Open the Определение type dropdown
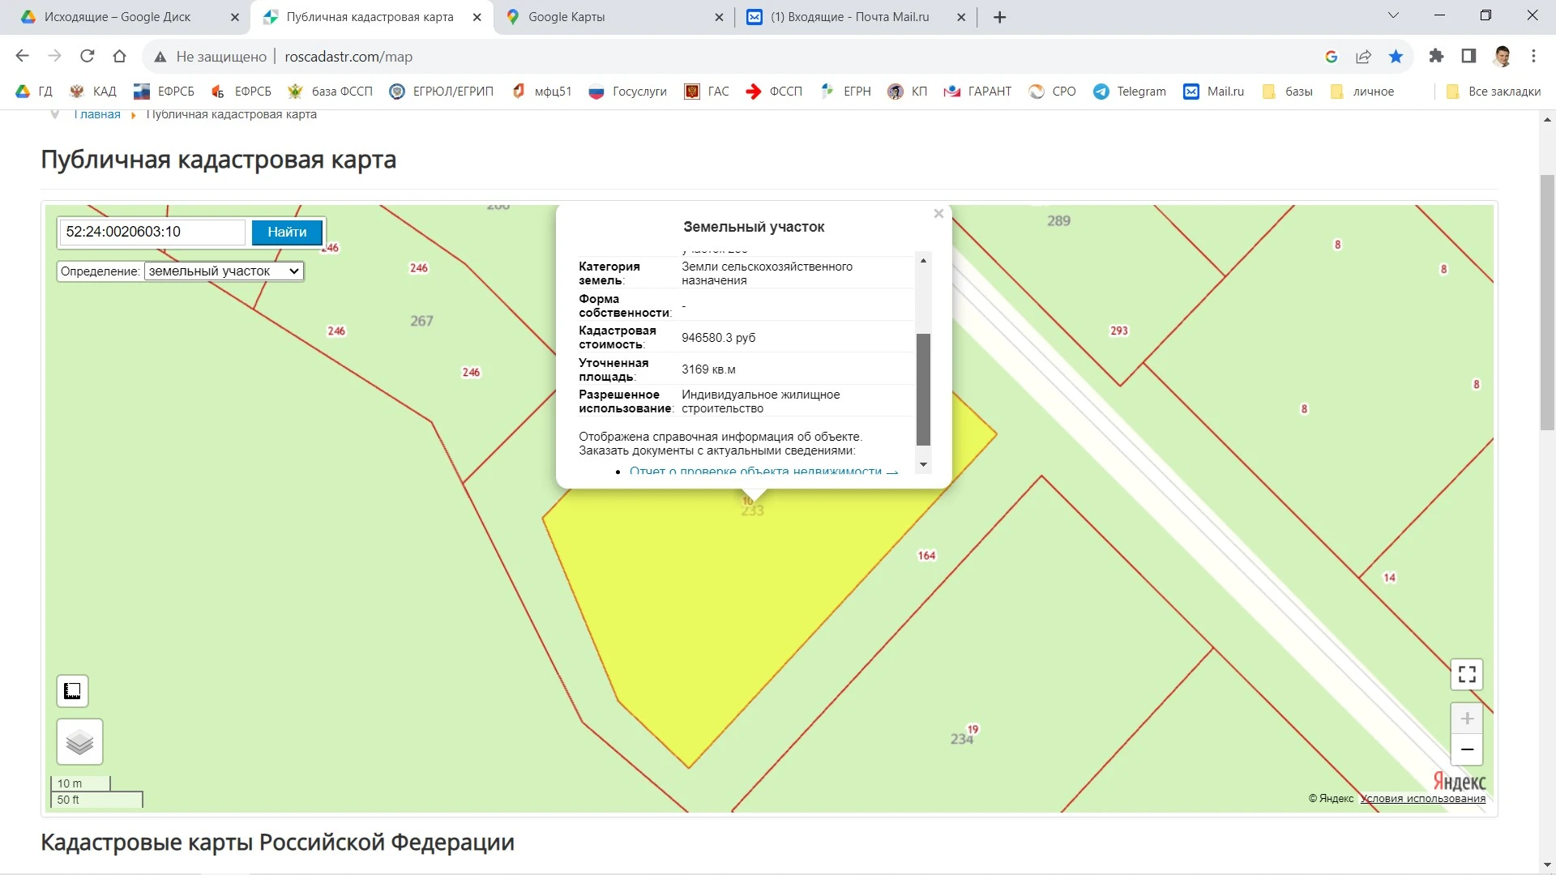This screenshot has width=1556, height=875. 224,271
